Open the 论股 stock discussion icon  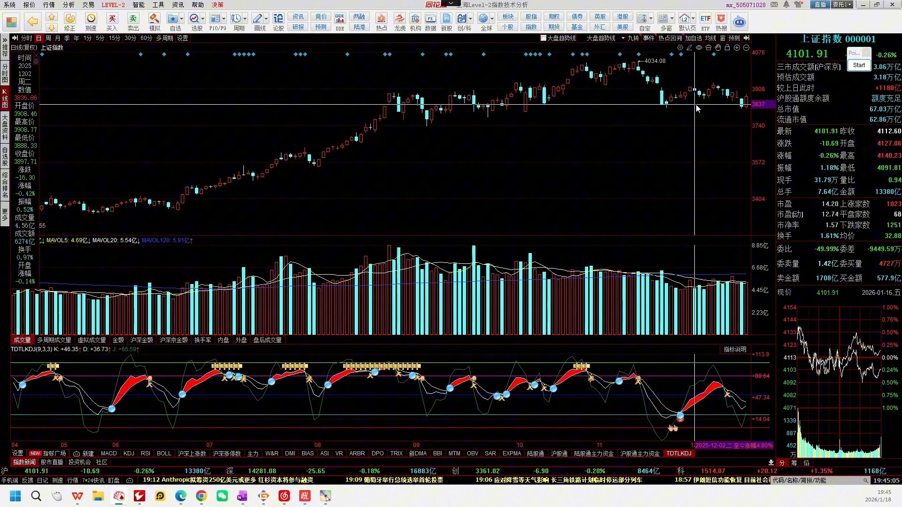point(278,19)
